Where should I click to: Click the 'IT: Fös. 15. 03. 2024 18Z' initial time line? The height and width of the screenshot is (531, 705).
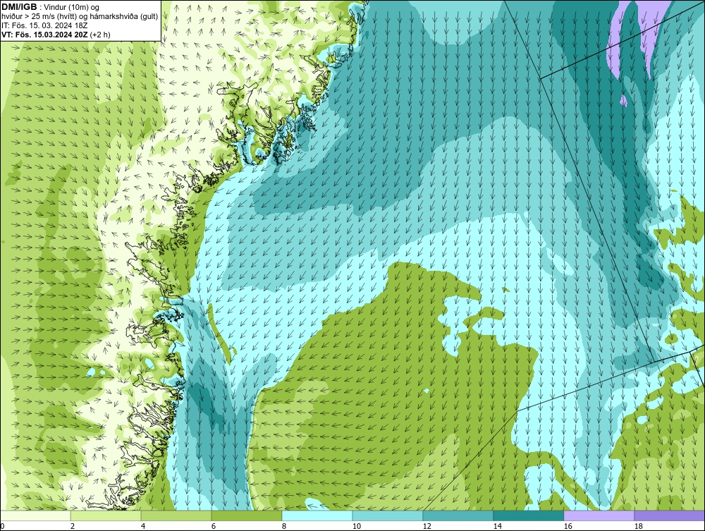[x=45, y=25]
